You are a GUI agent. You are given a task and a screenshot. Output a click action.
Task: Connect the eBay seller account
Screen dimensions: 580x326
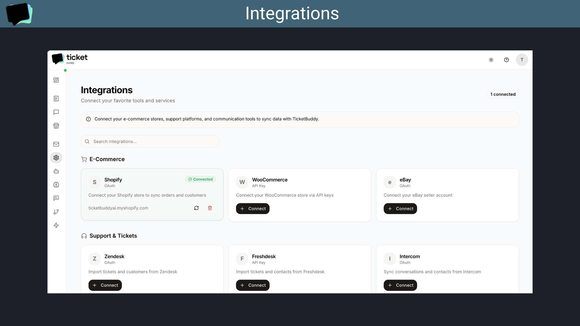pyautogui.click(x=400, y=208)
